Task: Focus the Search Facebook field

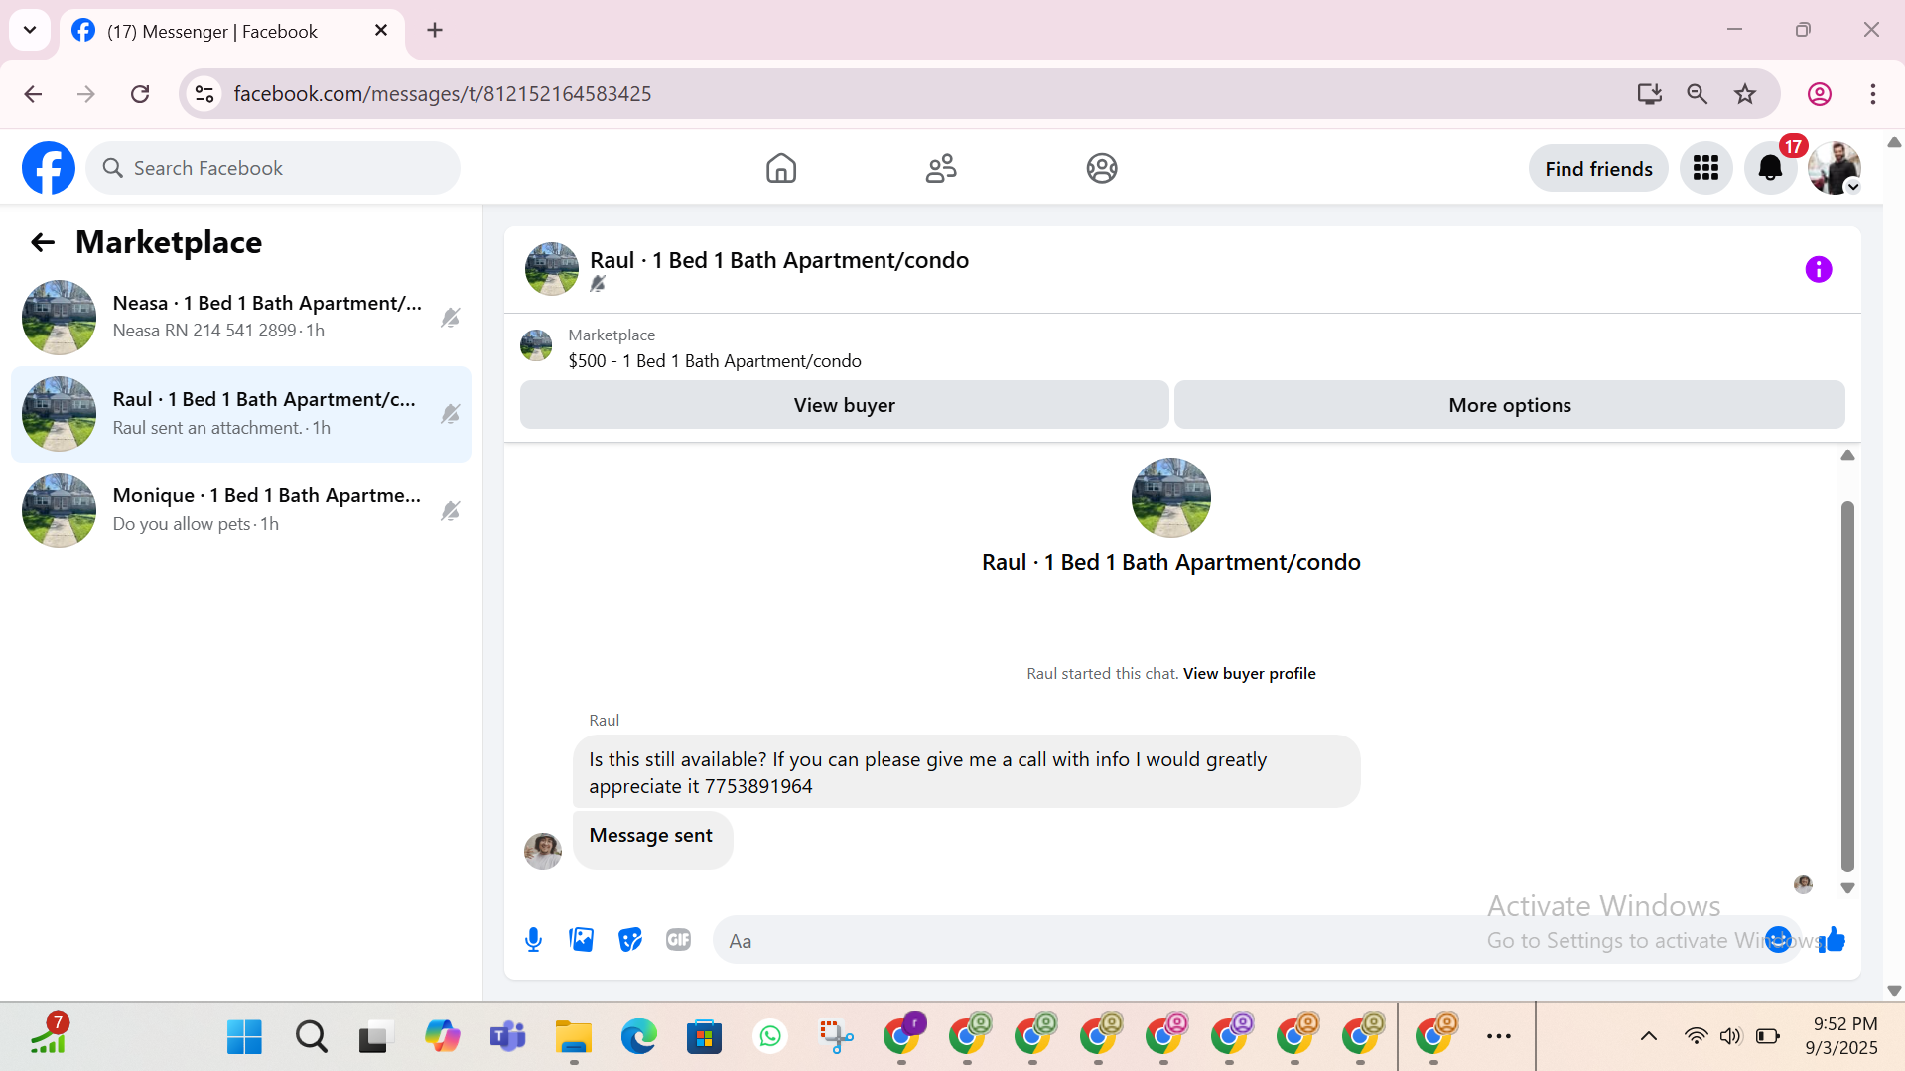Action: coord(273,168)
